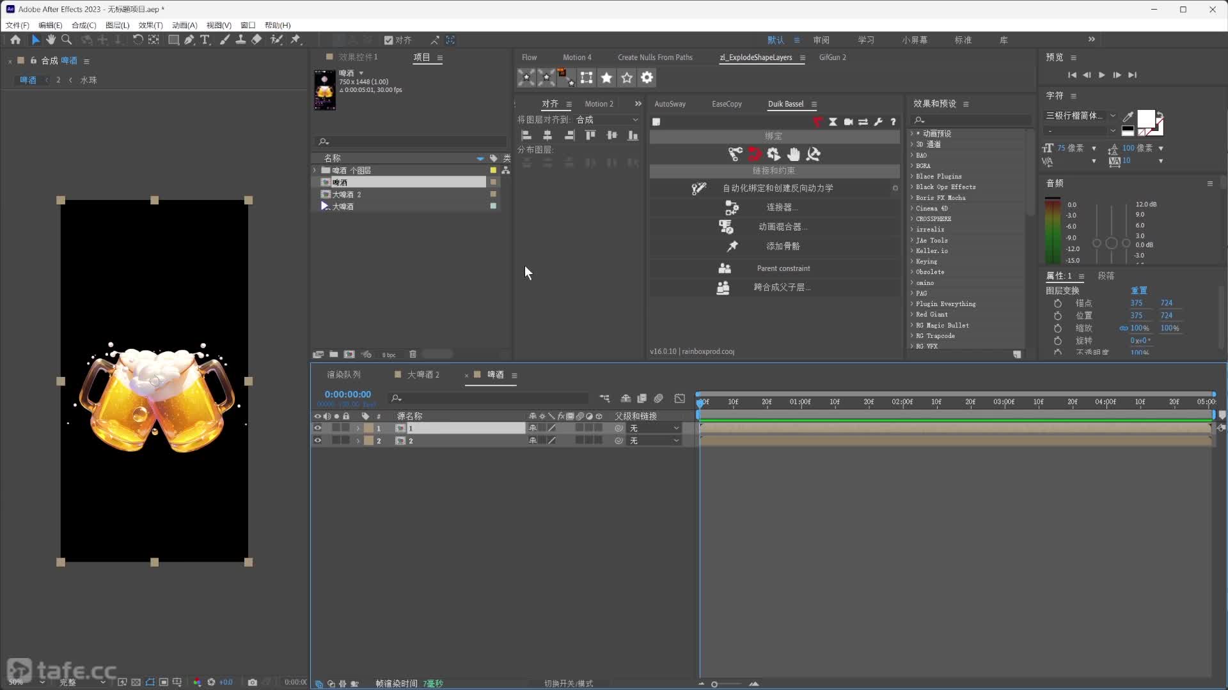1228x690 pixels.
Task: Open the 将图层对齐到 合成 dropdown
Action: 606,120
